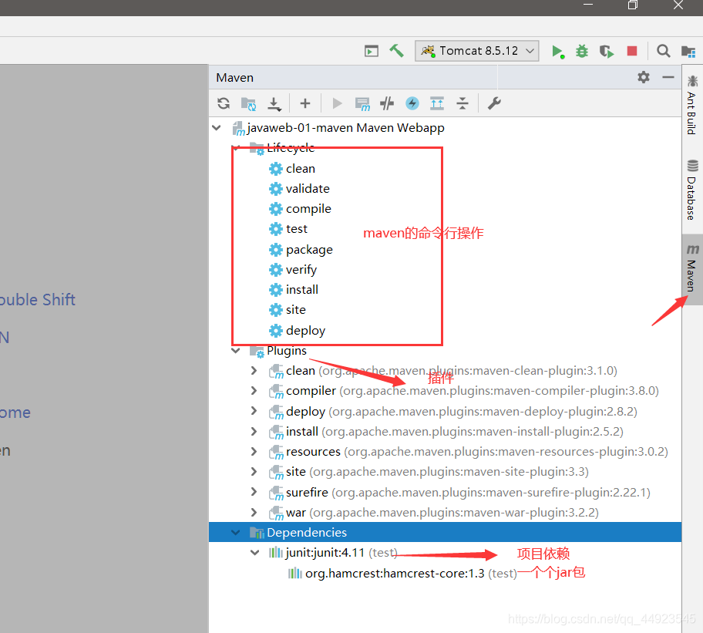Select javaweb-01-maven Maven Webapp project

(338, 128)
